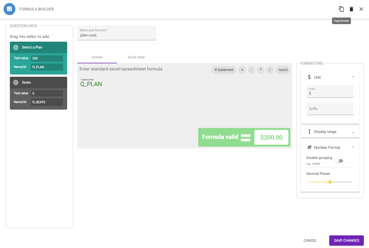Image resolution: width=369 pixels, height=248 pixels.
Task: Click the hash Number Format icon
Action: pos(310,147)
